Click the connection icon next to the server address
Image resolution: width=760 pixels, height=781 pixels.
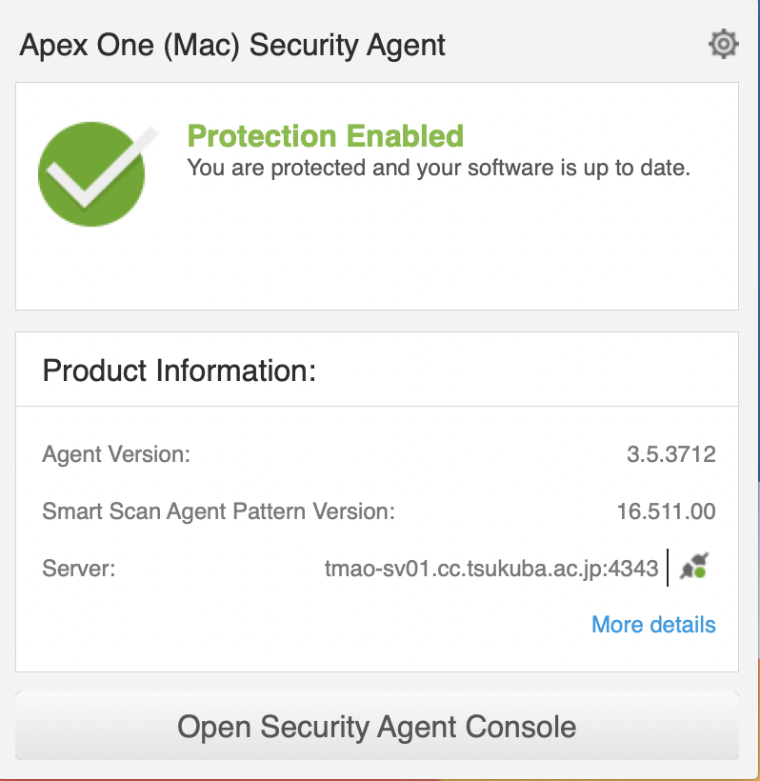pyautogui.click(x=692, y=567)
